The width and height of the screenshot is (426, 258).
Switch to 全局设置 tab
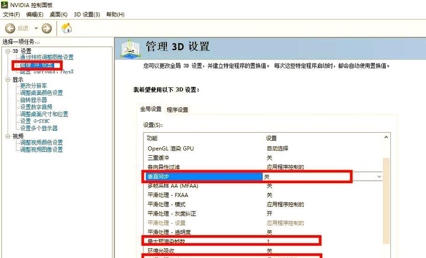click(151, 109)
